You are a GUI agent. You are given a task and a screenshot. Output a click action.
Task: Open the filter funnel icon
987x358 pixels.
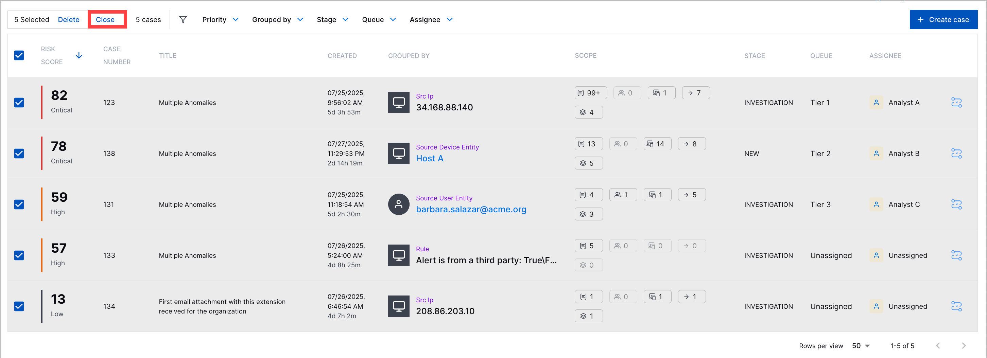click(183, 19)
